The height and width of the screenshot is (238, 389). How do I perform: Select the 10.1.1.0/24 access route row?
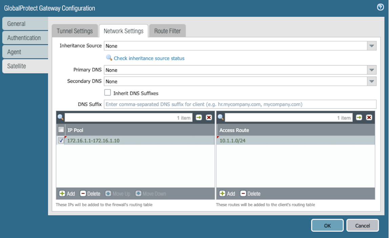coord(295,140)
